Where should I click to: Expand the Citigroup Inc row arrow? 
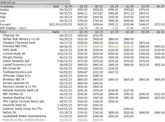tap(2, 35)
